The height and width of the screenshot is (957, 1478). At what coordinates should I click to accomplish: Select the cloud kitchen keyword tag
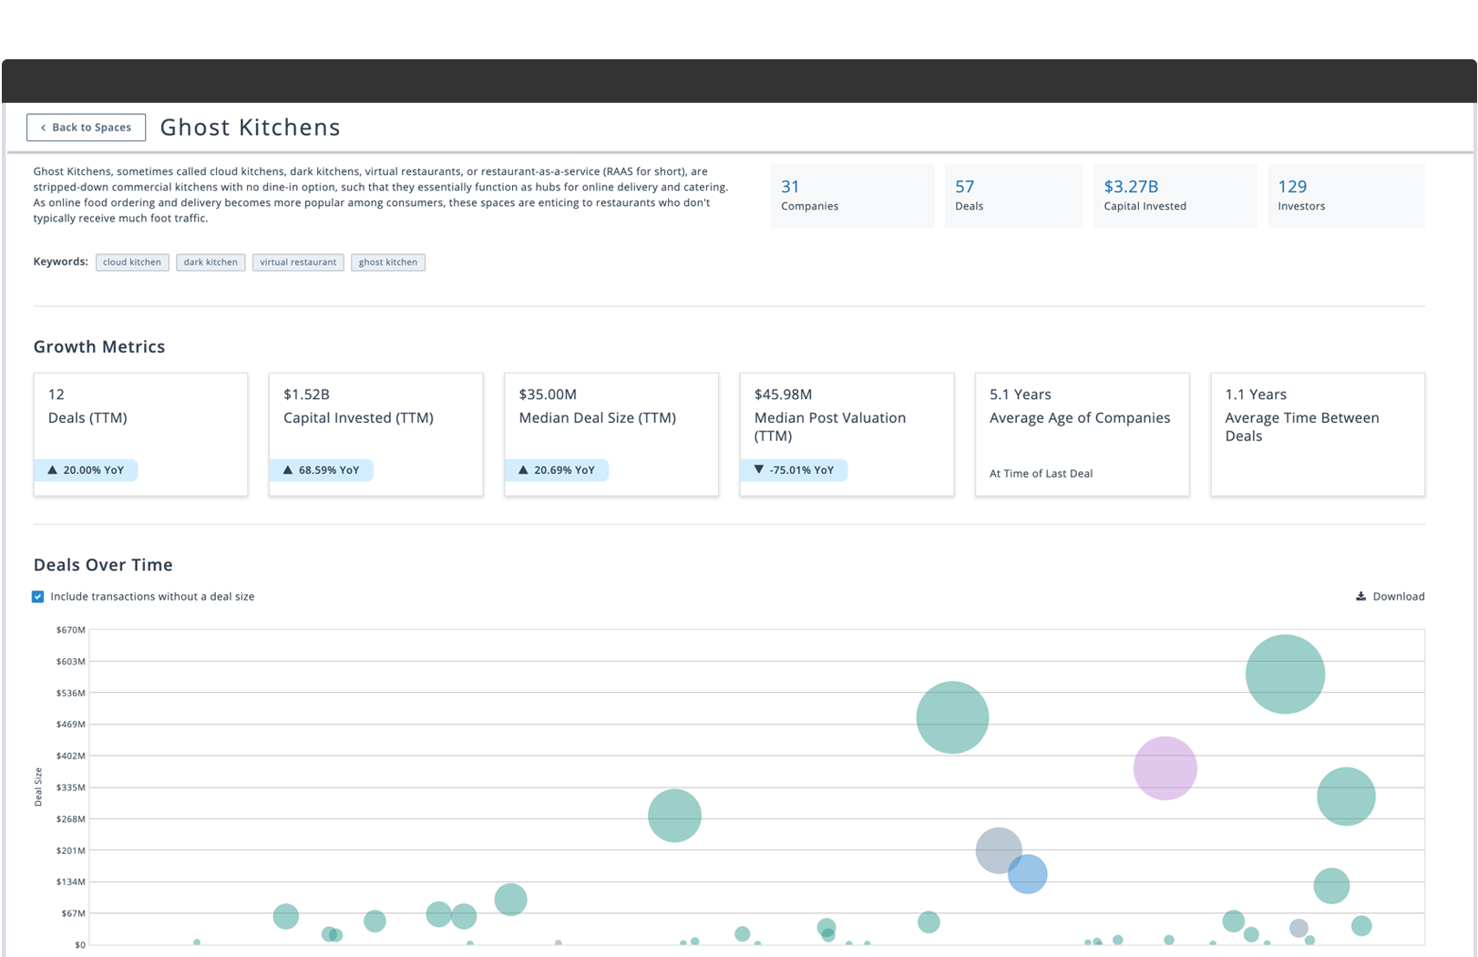point(132,262)
